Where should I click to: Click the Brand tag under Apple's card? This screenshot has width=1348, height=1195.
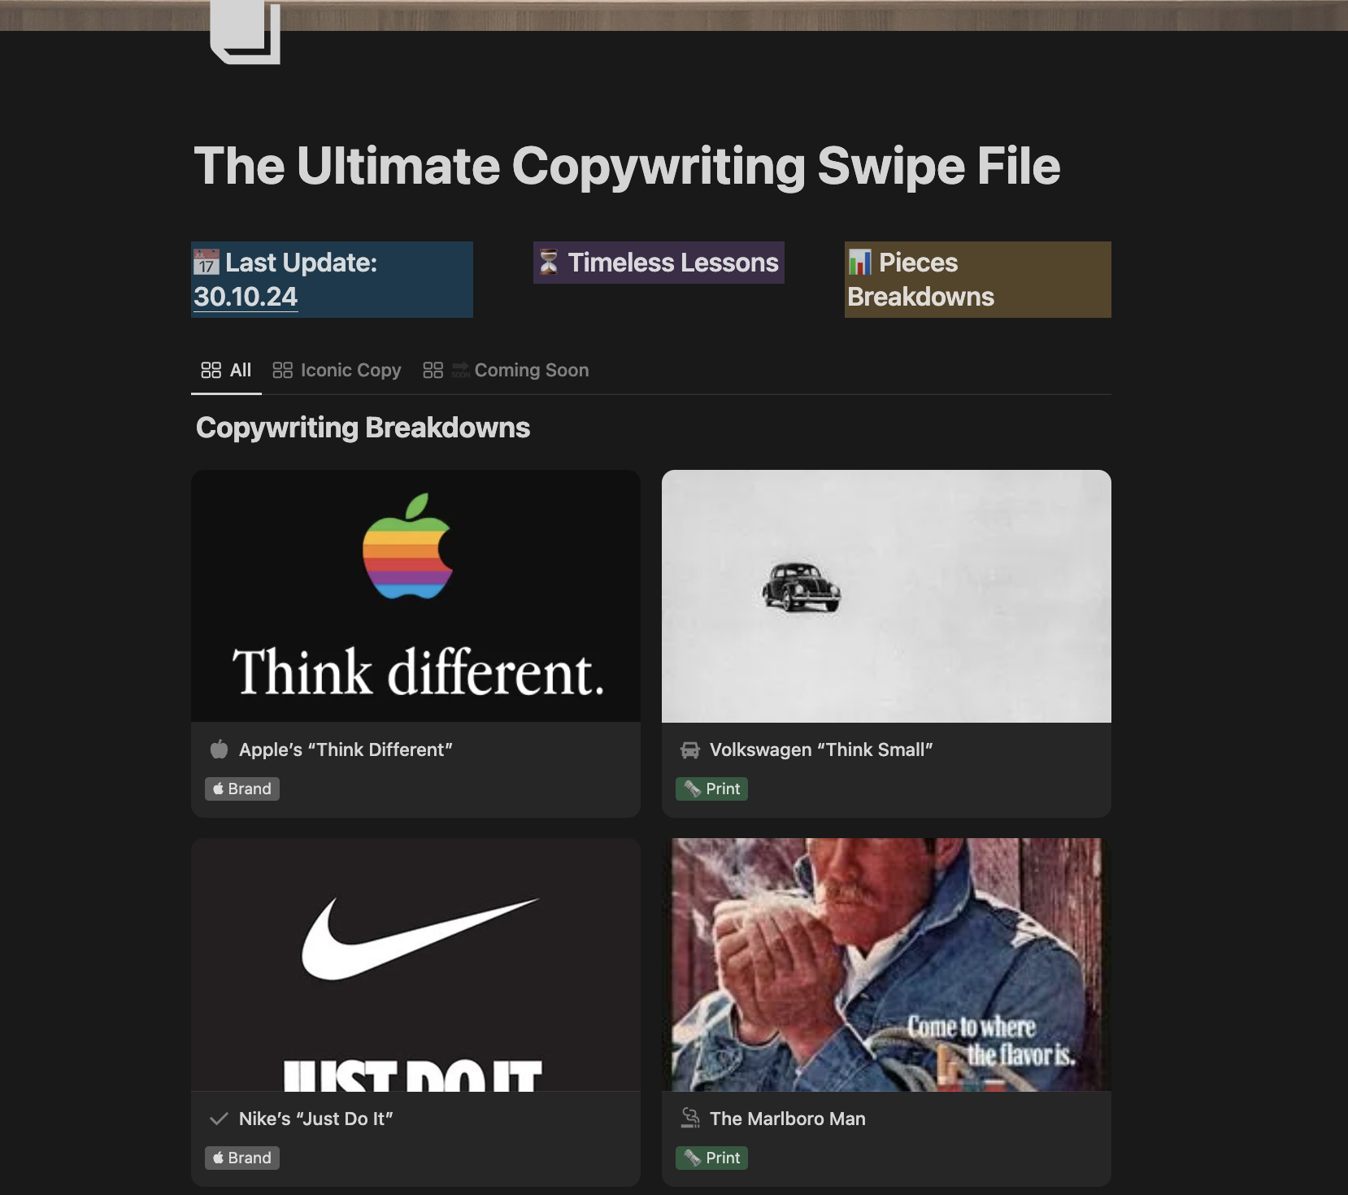(x=241, y=789)
